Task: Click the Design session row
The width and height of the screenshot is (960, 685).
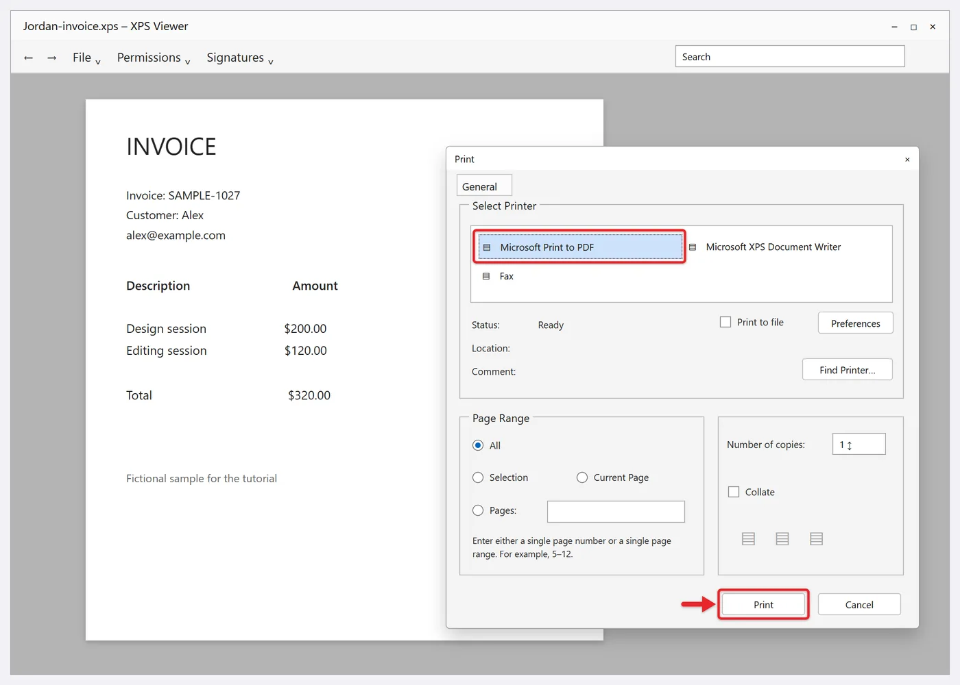Action: point(226,329)
